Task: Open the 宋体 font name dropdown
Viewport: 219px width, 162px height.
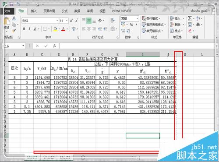Action: (57, 21)
